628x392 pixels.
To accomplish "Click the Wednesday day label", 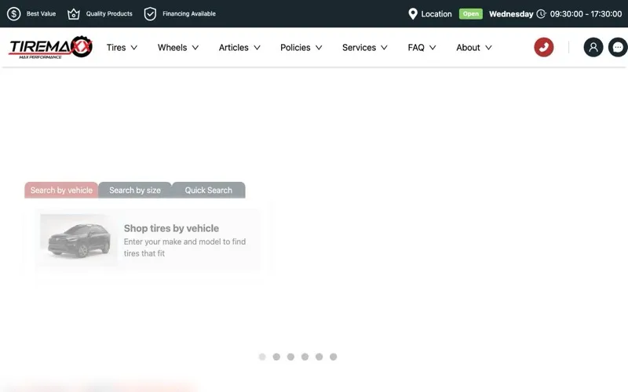I will pyautogui.click(x=511, y=14).
